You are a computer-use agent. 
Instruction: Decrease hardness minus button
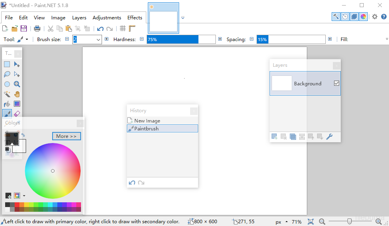(142, 39)
